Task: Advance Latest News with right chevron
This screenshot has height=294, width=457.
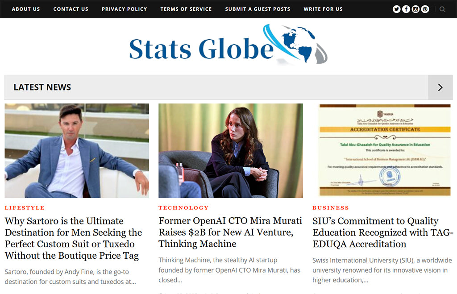Action: pos(440,87)
